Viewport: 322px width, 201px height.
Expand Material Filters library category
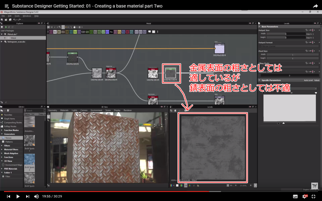[2, 149]
